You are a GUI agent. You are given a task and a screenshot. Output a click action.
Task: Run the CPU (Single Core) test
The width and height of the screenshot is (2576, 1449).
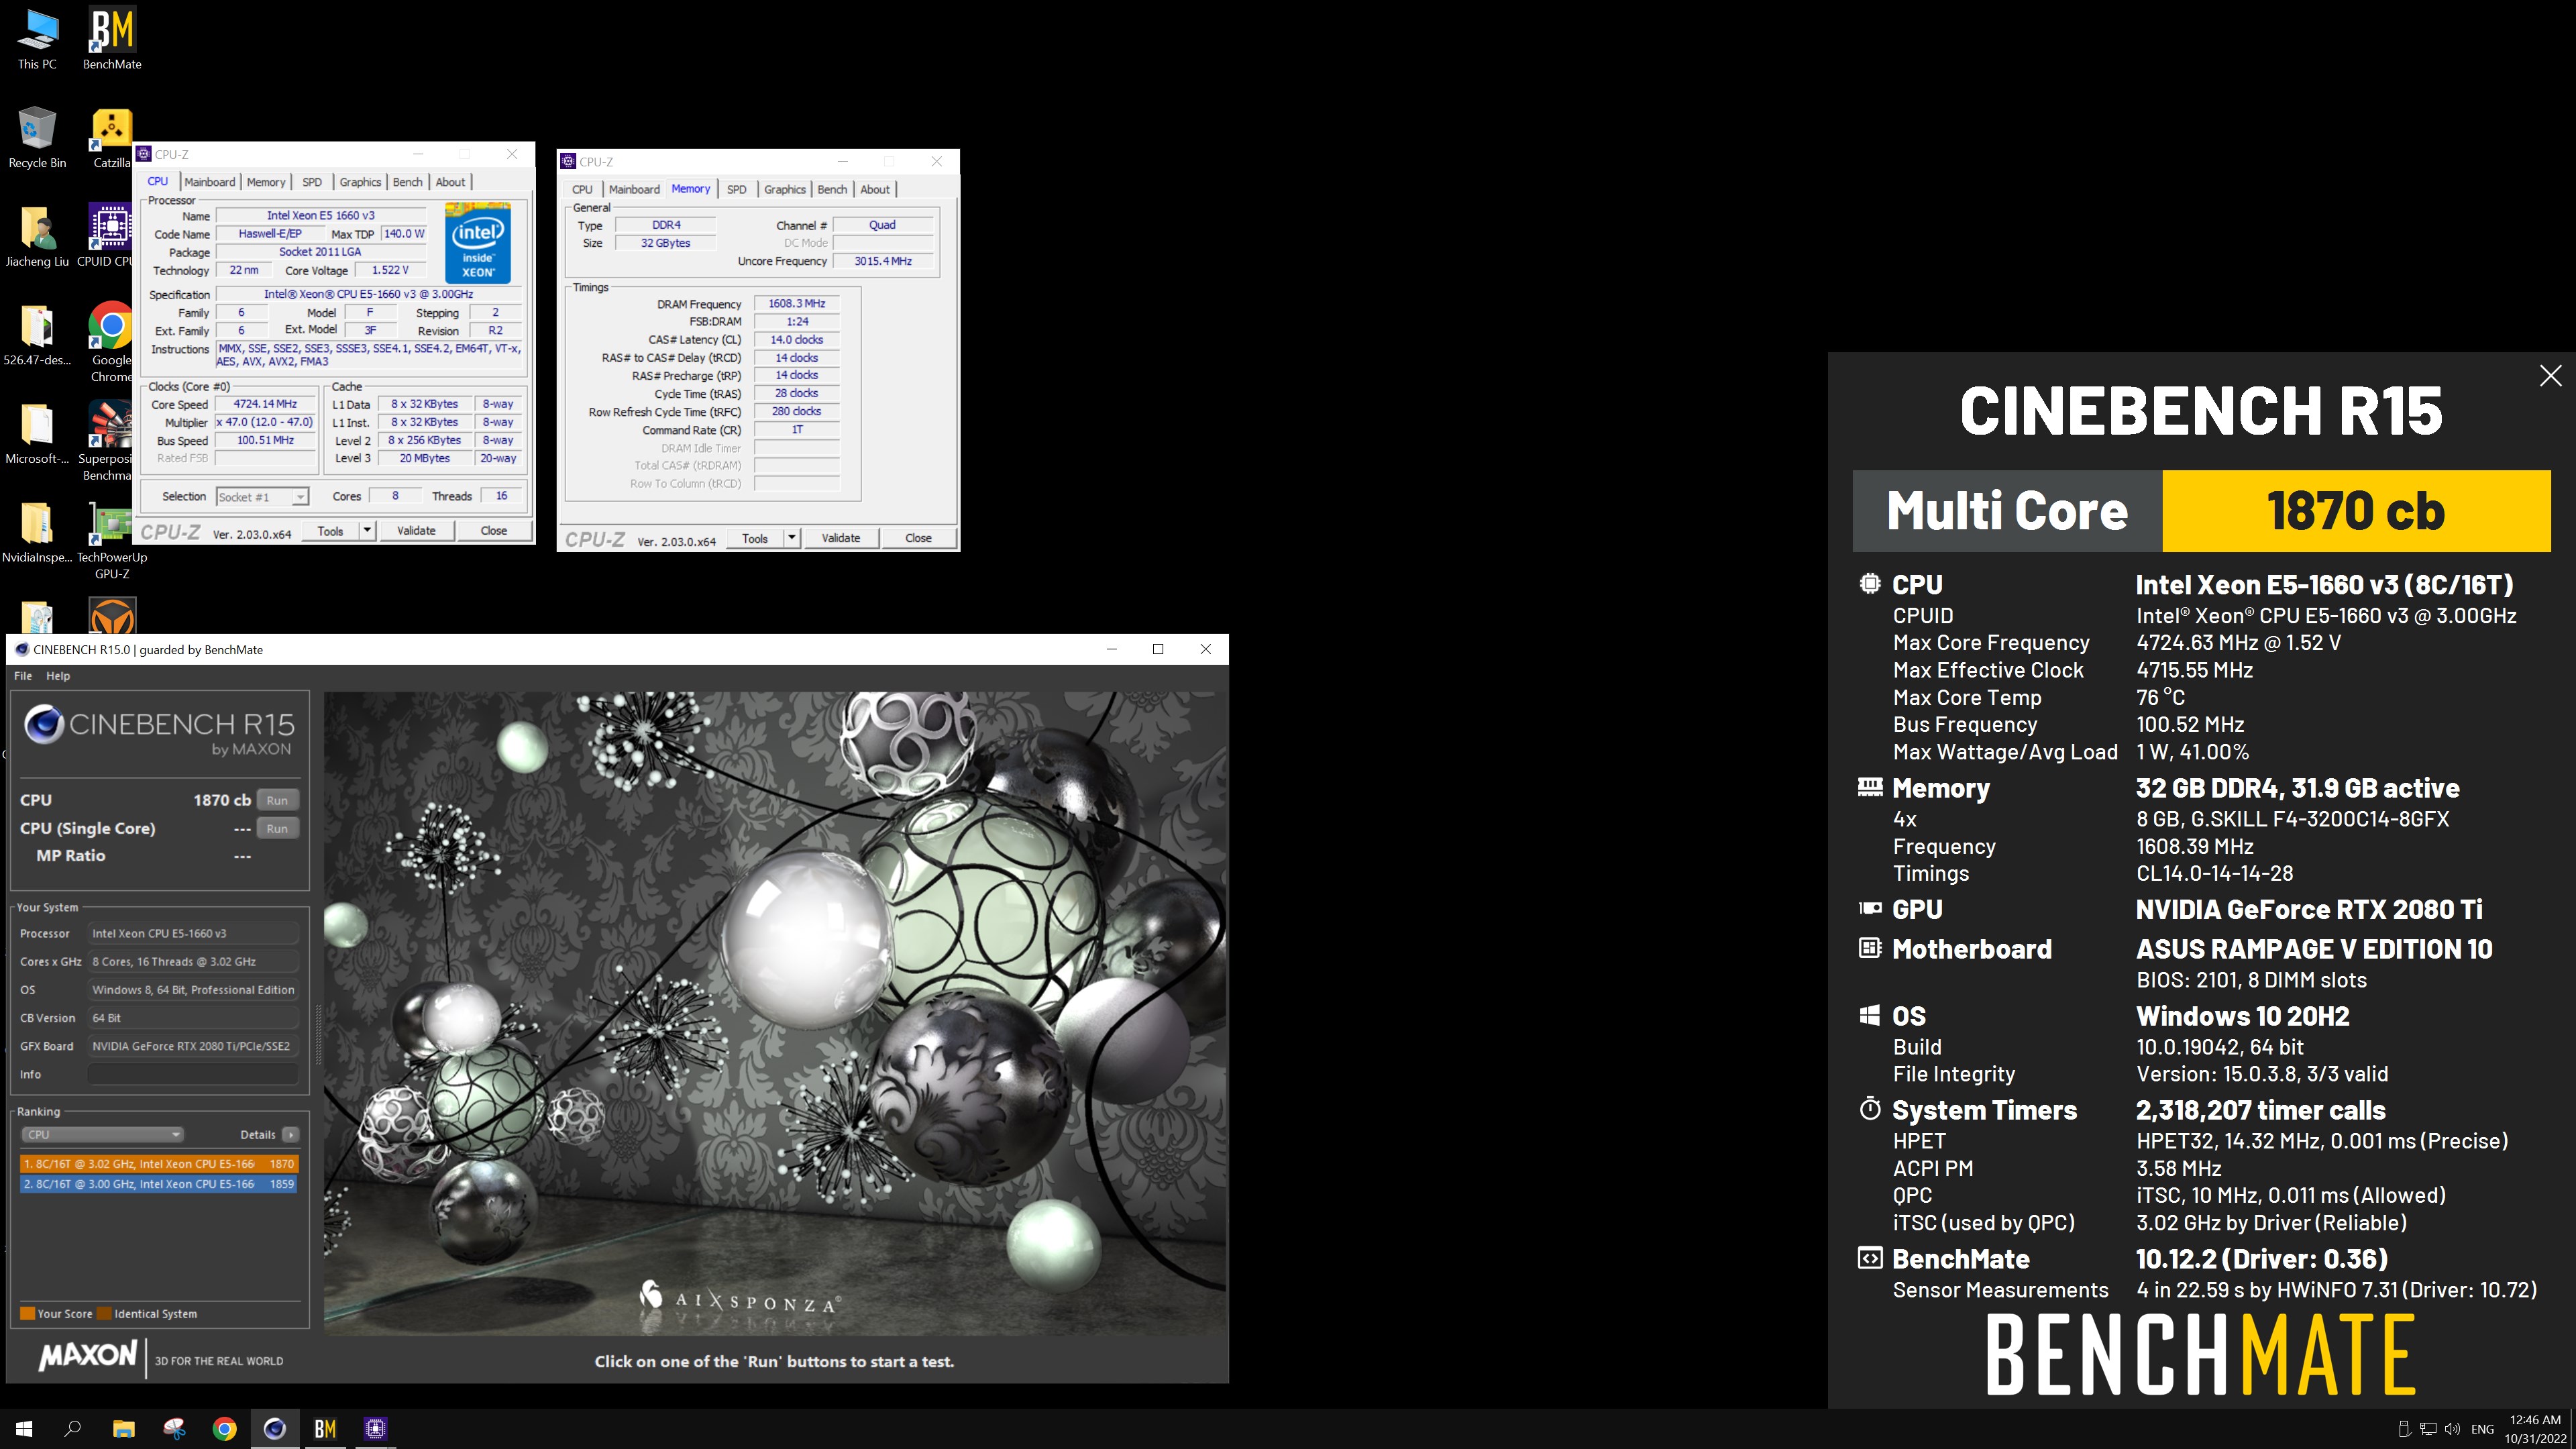pyautogui.click(x=277, y=828)
